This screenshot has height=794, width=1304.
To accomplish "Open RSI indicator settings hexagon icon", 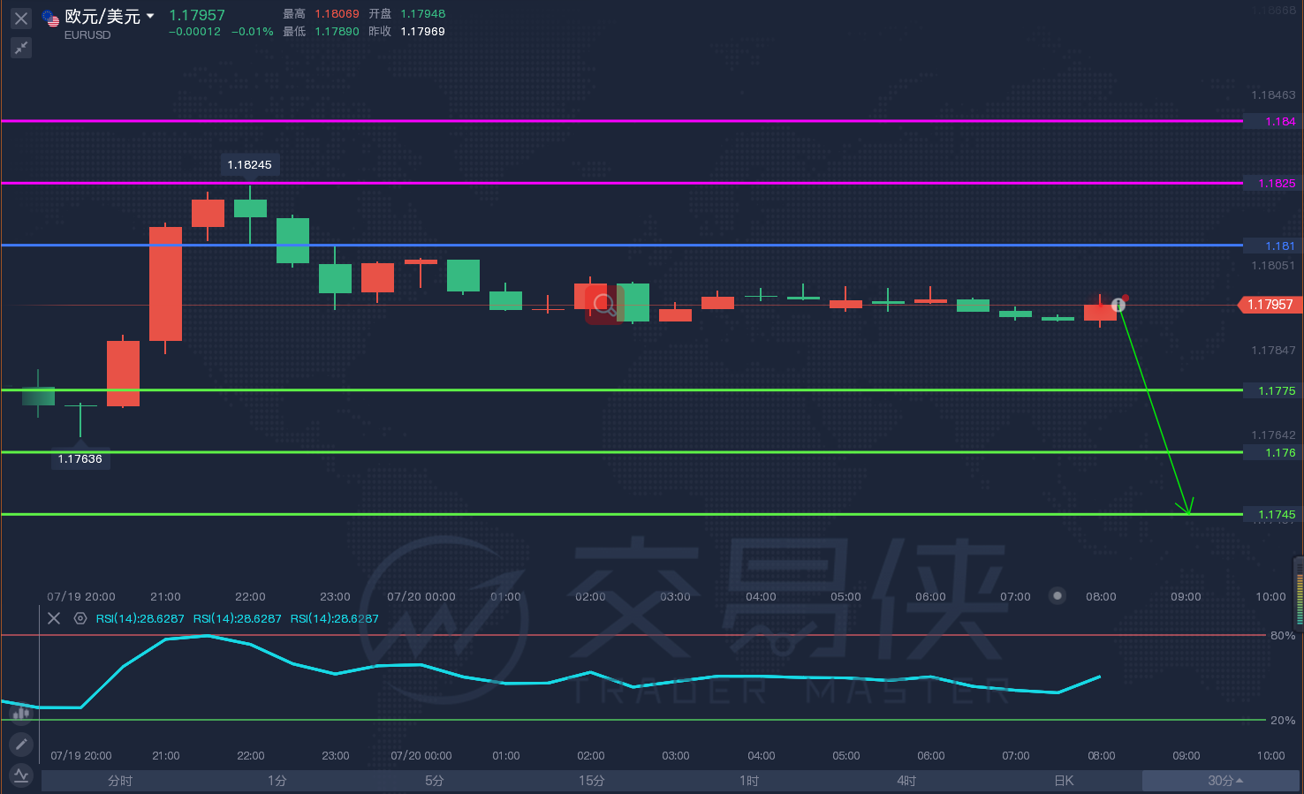I will pos(80,618).
